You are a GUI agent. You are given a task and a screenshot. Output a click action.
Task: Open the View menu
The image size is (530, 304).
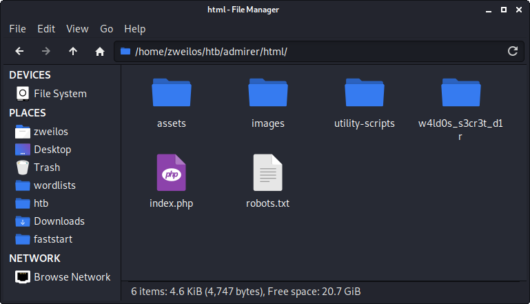77,29
